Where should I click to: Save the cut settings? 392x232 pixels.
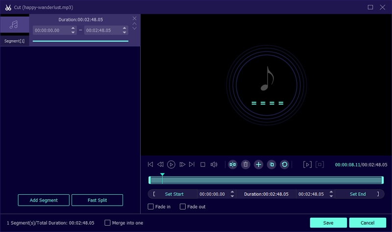tap(328, 223)
